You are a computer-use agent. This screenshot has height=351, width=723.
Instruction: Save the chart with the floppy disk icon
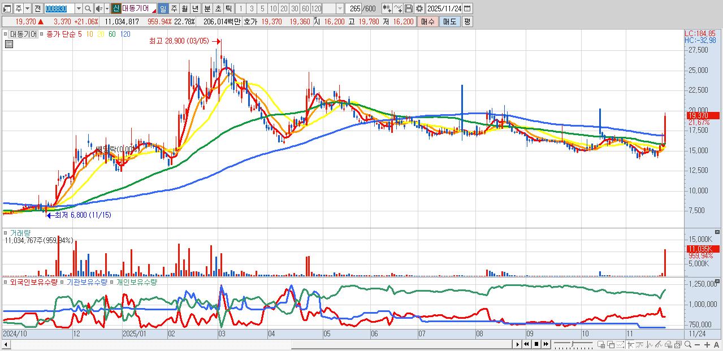click(x=408, y=8)
